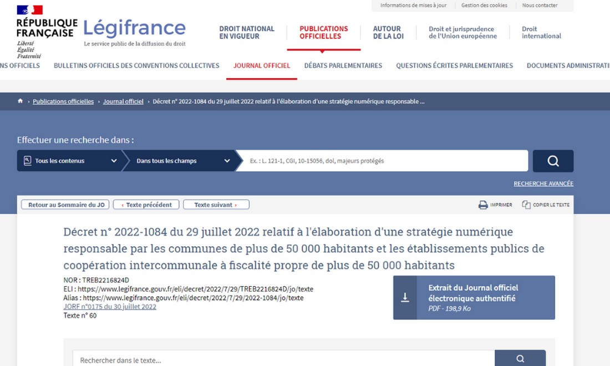Image resolution: width=610 pixels, height=366 pixels.
Task: Click the search icon beside 'Rechercher dans le texte'
Action: 519,358
